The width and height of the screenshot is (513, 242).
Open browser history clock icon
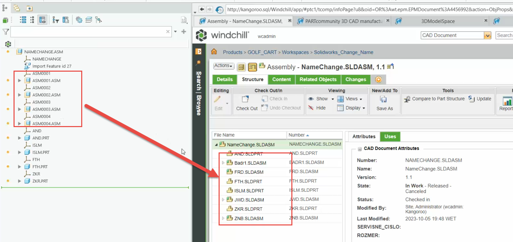(220, 9)
